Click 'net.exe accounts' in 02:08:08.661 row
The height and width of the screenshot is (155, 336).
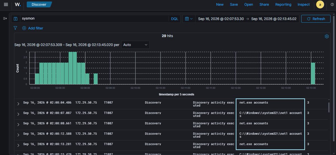pos(254,123)
